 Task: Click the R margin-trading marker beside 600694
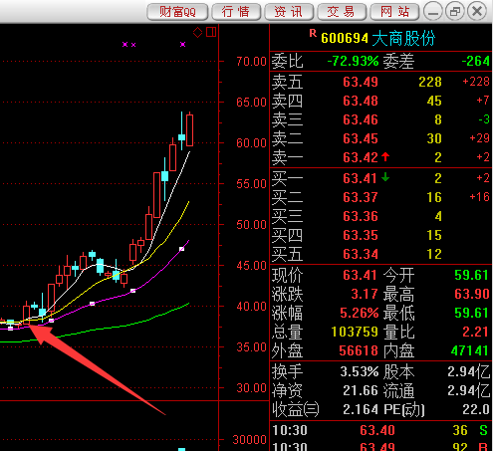[313, 33]
